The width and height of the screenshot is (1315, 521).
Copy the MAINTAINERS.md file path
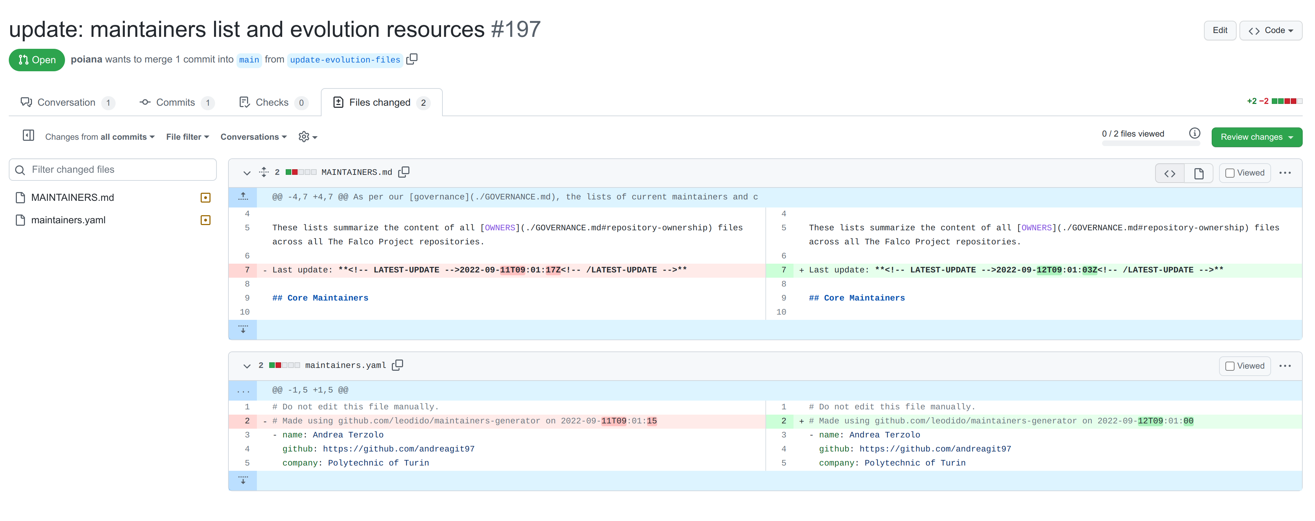[x=403, y=172]
